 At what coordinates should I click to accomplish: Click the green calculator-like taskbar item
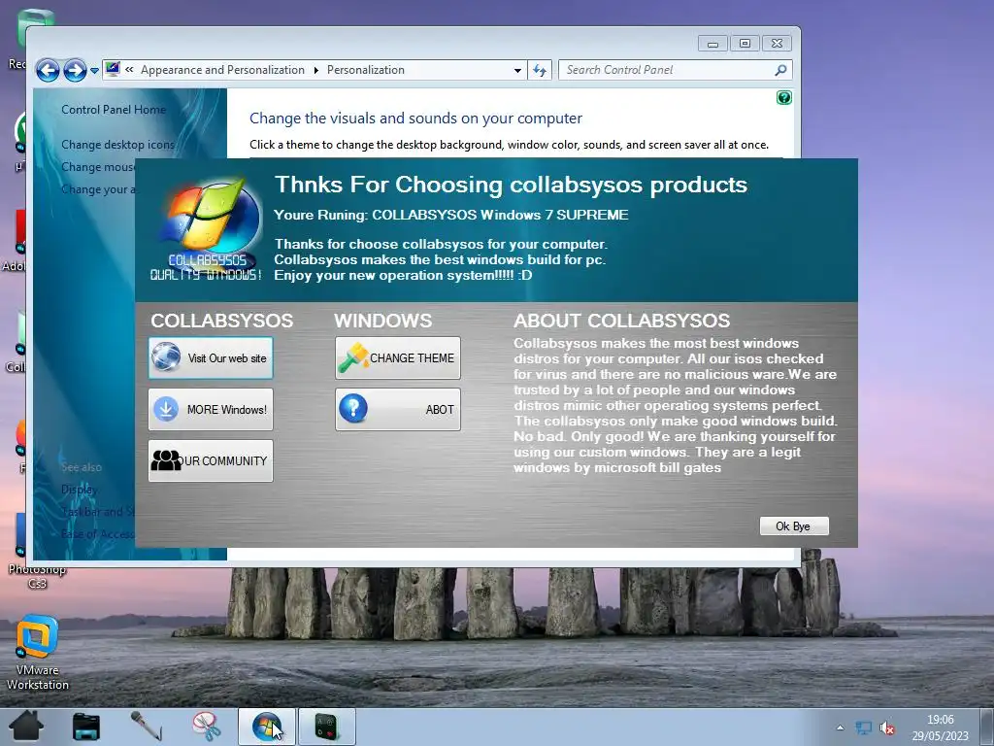coord(327,727)
